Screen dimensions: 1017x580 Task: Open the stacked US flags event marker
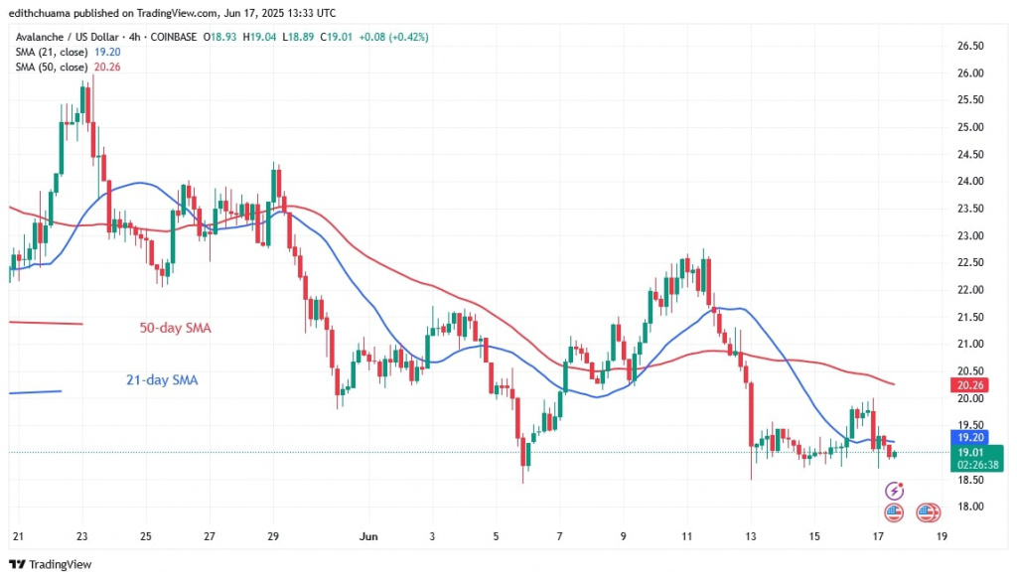927,512
